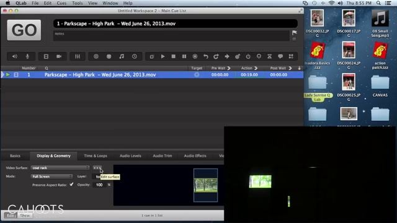Open the Spotlight search icon in menu bar
The image size is (397, 223).
(x=378, y=3)
